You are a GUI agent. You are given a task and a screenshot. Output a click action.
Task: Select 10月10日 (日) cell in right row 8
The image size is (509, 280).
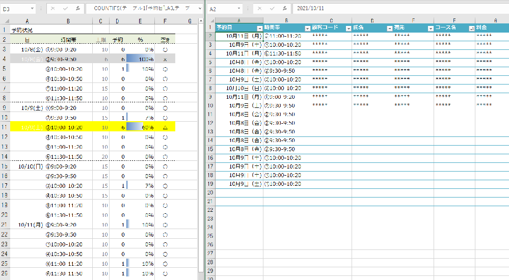(239, 88)
